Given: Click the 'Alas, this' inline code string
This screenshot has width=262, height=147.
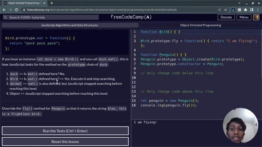Looking at the screenshot, I should (117, 109).
